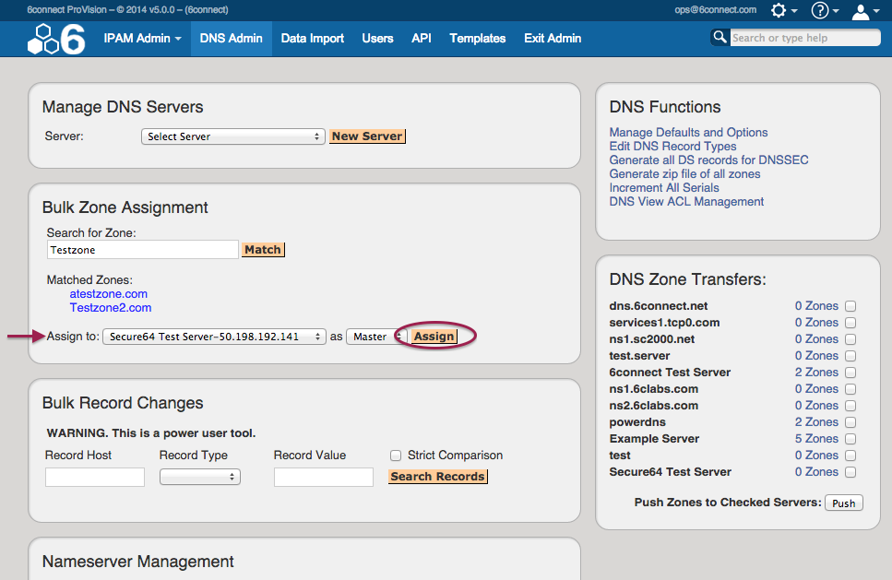This screenshot has width=892, height=580.
Task: Click the services1.tcp0.com server name
Action: click(x=664, y=323)
